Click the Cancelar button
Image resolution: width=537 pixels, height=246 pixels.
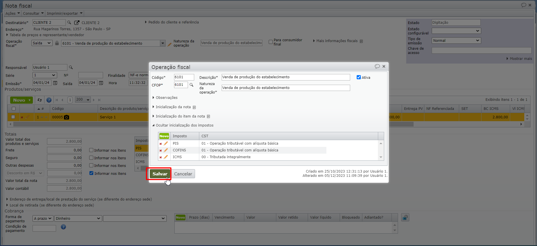coord(183,174)
